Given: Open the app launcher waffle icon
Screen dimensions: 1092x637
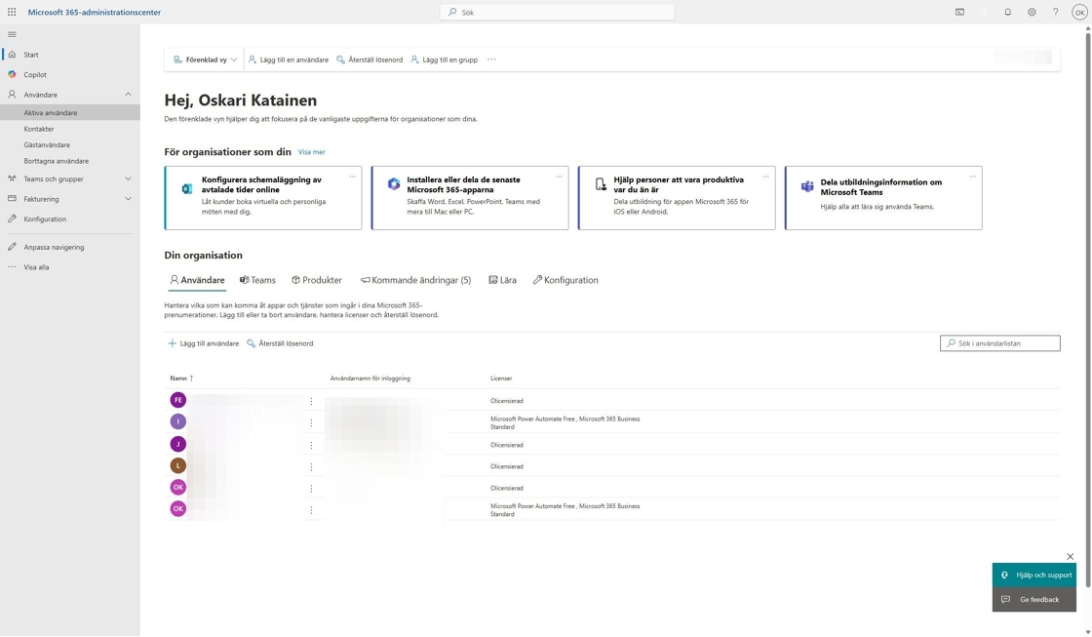Looking at the screenshot, I should [x=12, y=12].
